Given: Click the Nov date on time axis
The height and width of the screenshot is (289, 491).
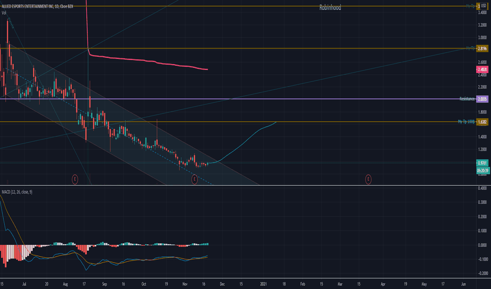Looking at the screenshot, I should [185, 284].
